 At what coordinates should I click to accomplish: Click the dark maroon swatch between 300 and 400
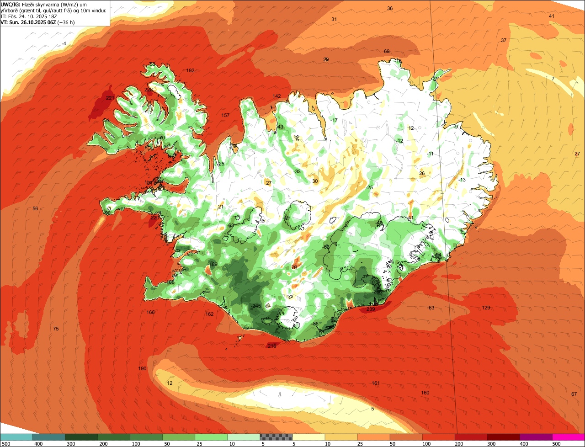(503, 437)
